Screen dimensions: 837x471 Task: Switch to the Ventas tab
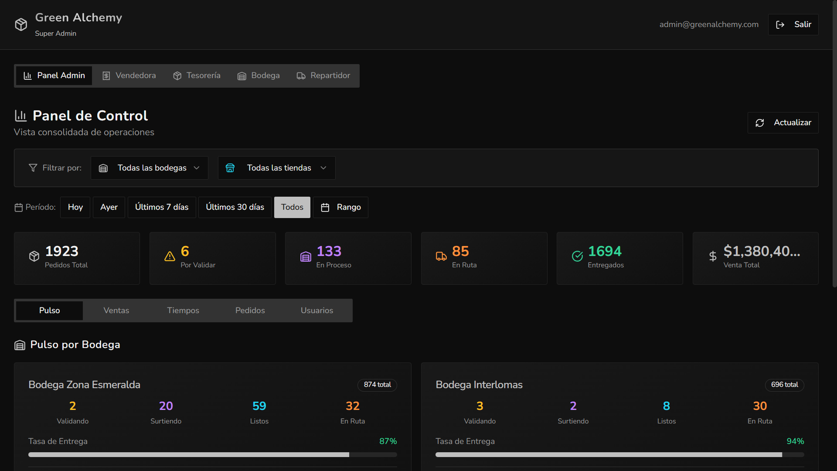tap(116, 311)
